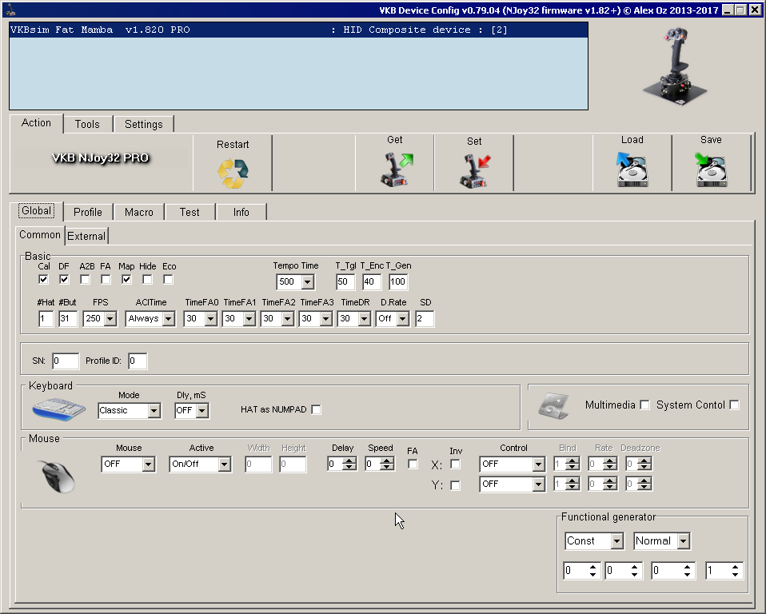The image size is (766, 614).
Task: Click the #Hat input field
Action: click(x=46, y=319)
